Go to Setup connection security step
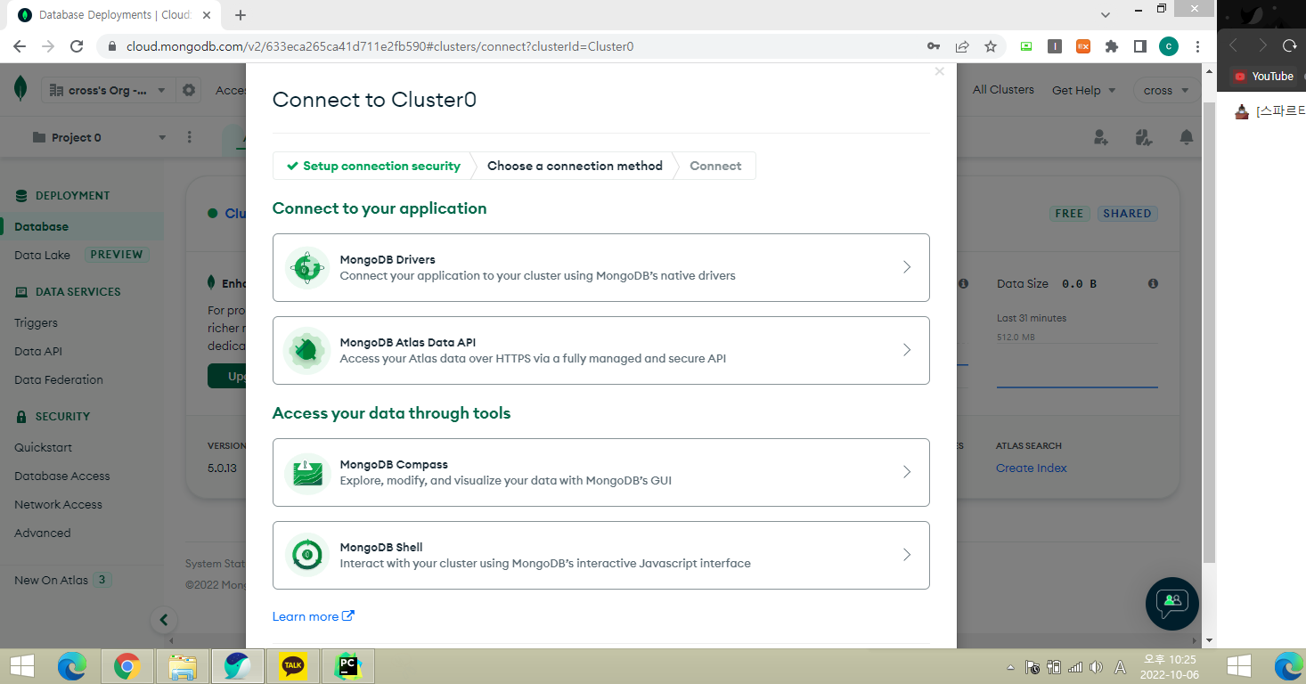Image resolution: width=1306 pixels, height=684 pixels. coord(373,166)
